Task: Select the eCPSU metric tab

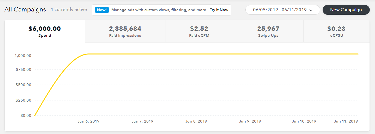Action: 336,31
